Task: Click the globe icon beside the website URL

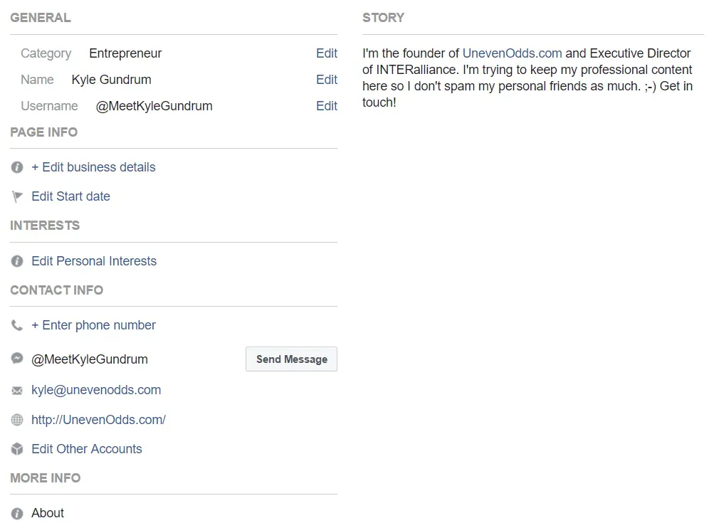Action: tap(16, 420)
